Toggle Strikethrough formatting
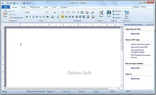 (x=37, y=17)
